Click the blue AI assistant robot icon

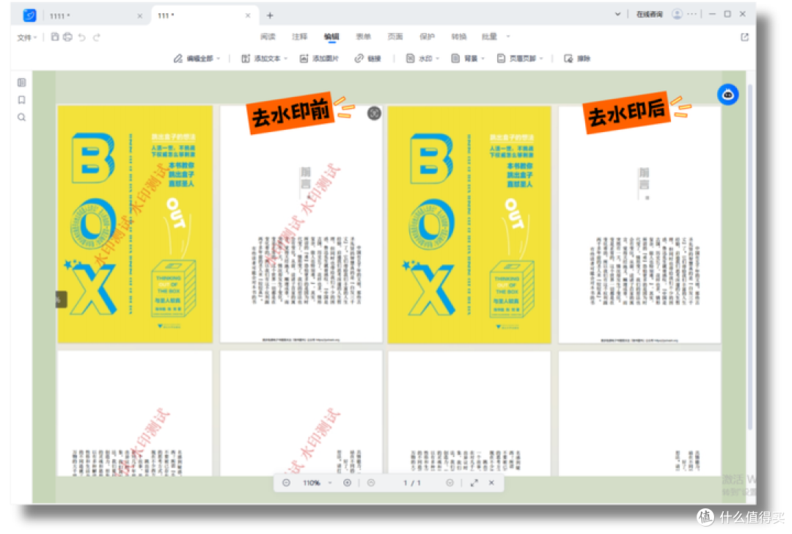(x=728, y=95)
